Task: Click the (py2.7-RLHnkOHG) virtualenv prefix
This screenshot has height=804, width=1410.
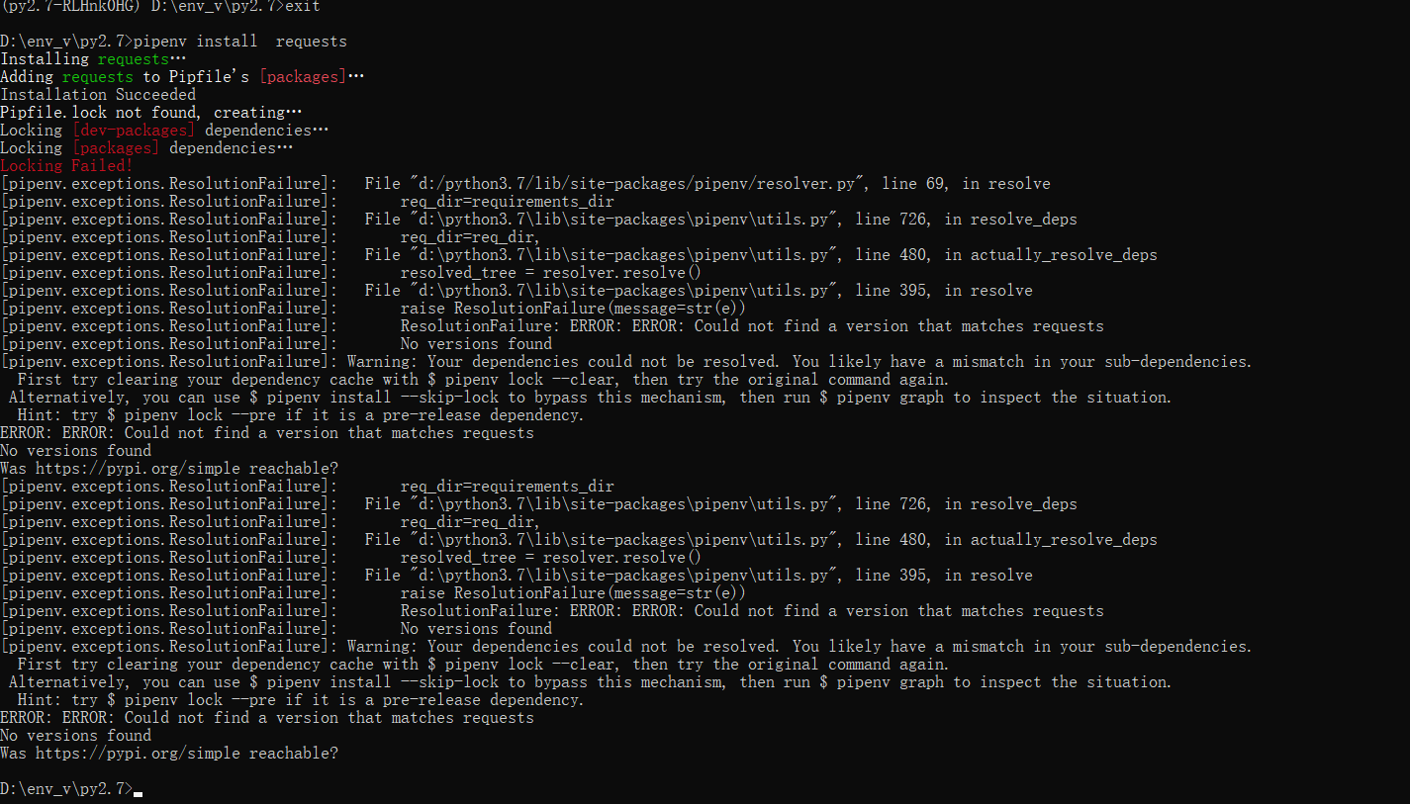Action: click(x=71, y=6)
